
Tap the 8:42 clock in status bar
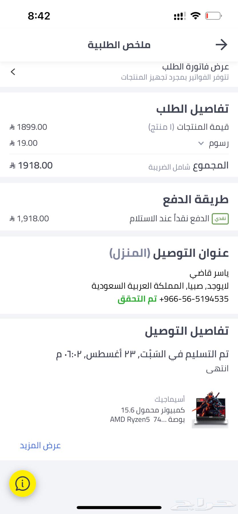pyautogui.click(x=39, y=16)
